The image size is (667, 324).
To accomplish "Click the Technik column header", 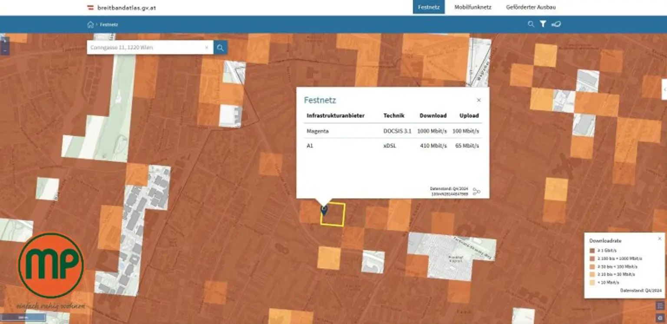I will pyautogui.click(x=394, y=116).
